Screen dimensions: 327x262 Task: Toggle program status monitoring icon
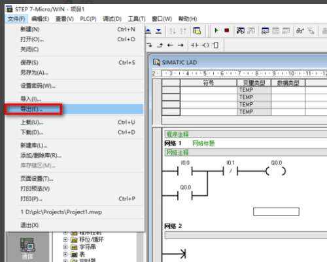(x=241, y=31)
